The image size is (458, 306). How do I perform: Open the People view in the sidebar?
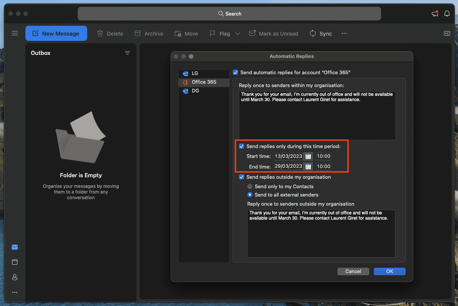click(x=15, y=277)
